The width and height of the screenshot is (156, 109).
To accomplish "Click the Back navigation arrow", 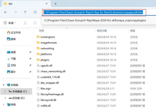I will pyautogui.click(x=5, y=12).
